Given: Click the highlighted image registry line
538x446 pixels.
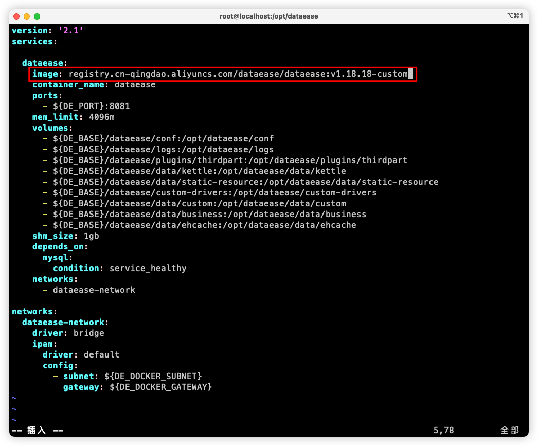Looking at the screenshot, I should (x=221, y=74).
